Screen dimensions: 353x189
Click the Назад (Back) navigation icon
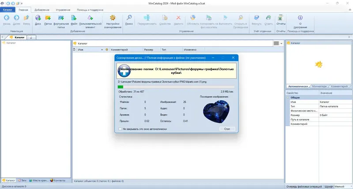[7, 18]
